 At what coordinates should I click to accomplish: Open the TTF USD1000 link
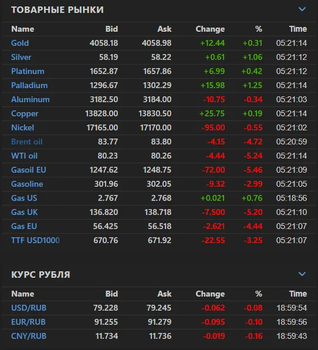click(x=35, y=240)
